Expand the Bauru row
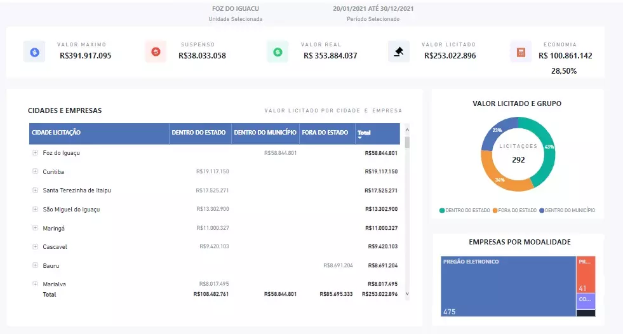The image size is (623, 334). 35,265
